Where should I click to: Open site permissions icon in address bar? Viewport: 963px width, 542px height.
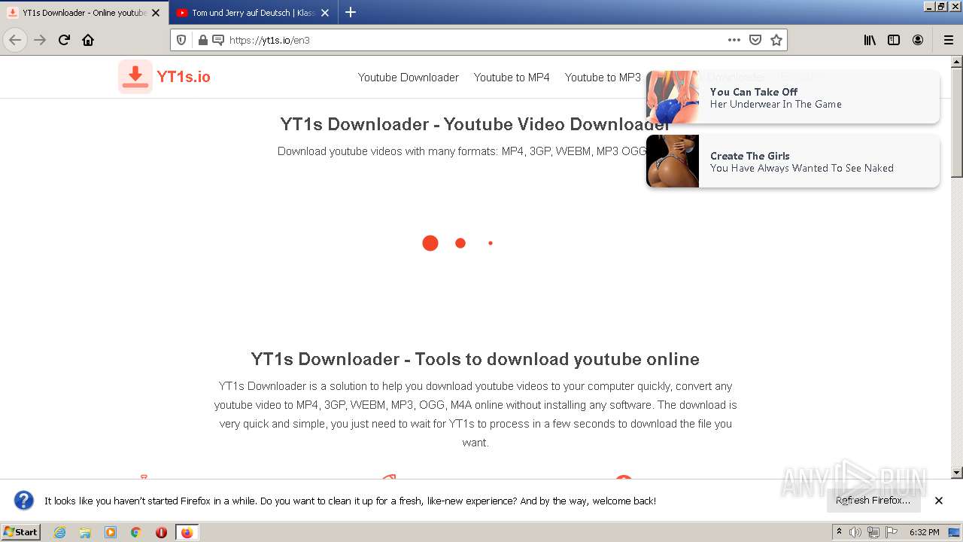click(x=217, y=40)
